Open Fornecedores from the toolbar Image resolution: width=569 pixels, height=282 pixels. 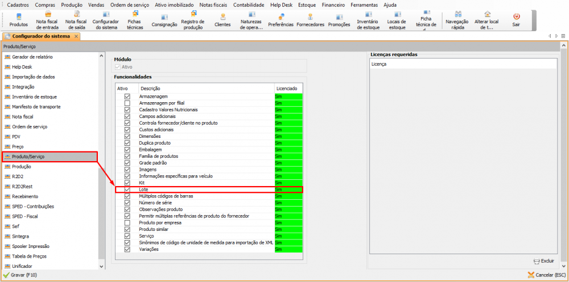click(x=310, y=20)
